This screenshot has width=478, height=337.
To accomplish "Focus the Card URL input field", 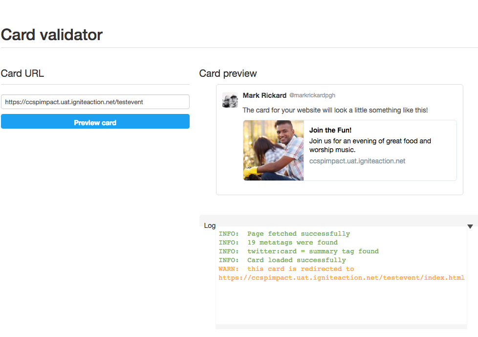I will pyautogui.click(x=95, y=102).
